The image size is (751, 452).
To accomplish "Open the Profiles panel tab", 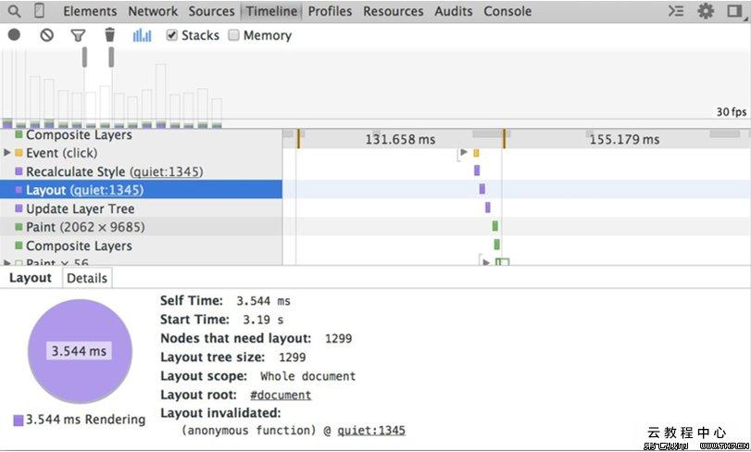I will [330, 11].
